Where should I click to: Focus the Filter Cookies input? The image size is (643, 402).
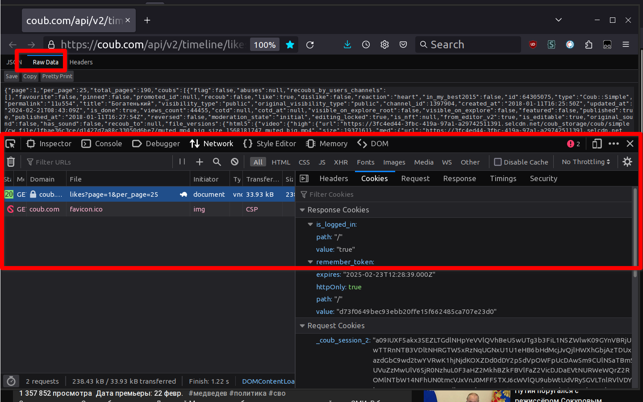point(464,195)
